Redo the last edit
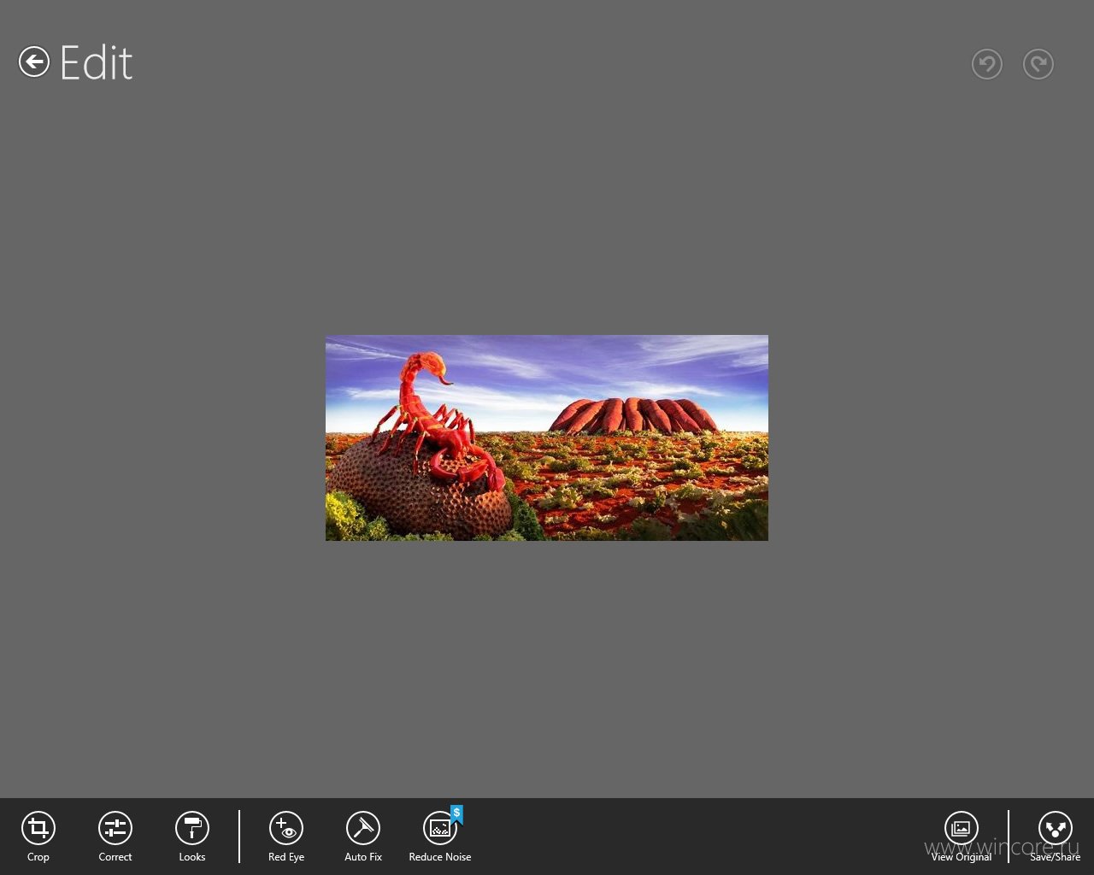1094x875 pixels. pyautogui.click(x=1038, y=64)
